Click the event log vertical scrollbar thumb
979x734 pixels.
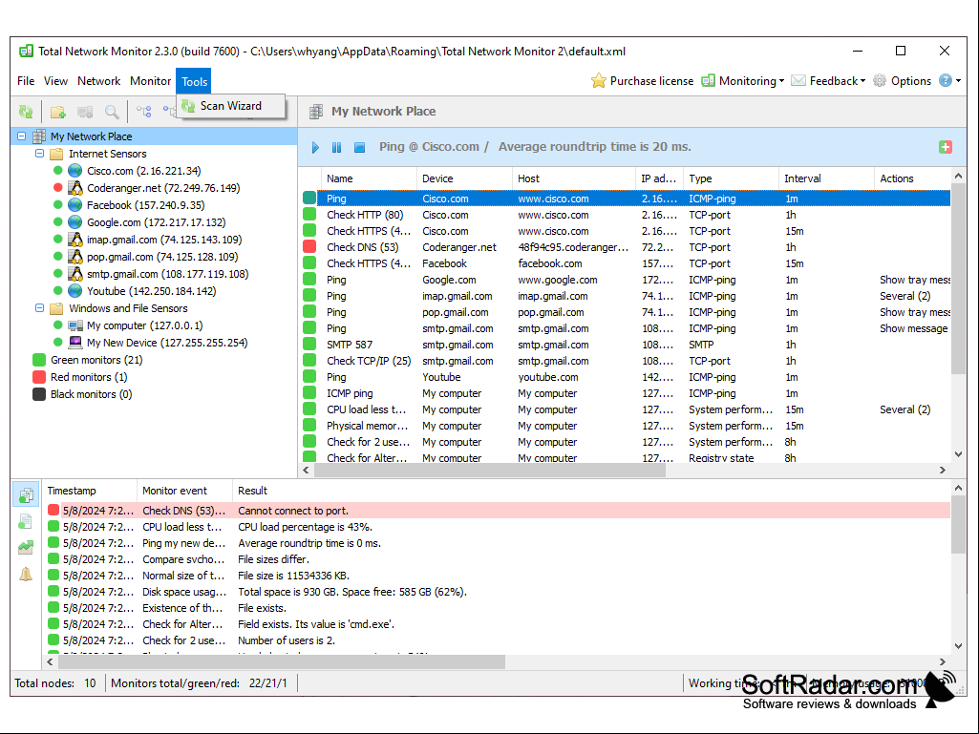pos(958,525)
